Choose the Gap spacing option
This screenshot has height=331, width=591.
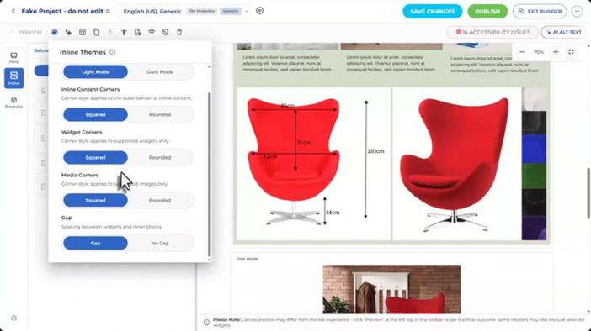pyautogui.click(x=95, y=244)
